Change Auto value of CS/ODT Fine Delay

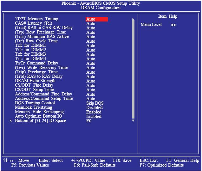coord(91,85)
